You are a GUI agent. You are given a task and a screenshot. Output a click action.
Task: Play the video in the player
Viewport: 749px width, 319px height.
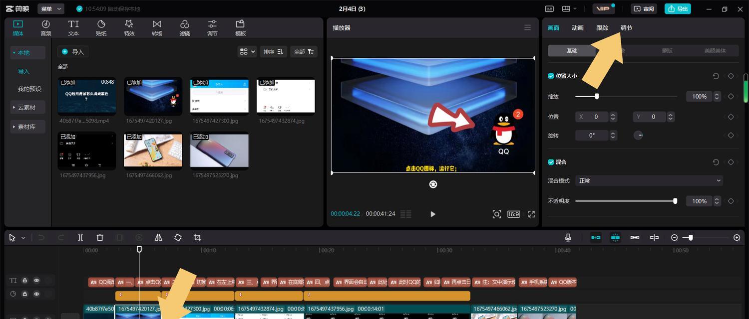(x=433, y=214)
